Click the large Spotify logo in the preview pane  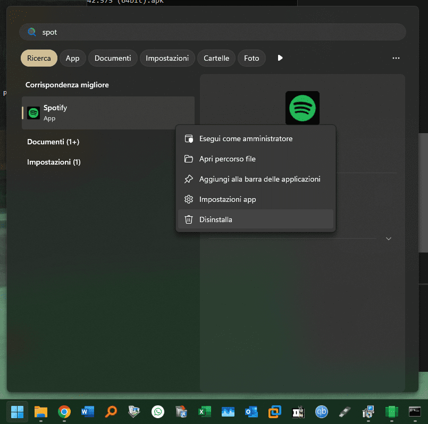click(303, 108)
